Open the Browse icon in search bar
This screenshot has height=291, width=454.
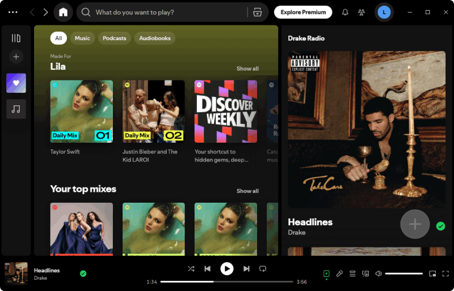(257, 12)
